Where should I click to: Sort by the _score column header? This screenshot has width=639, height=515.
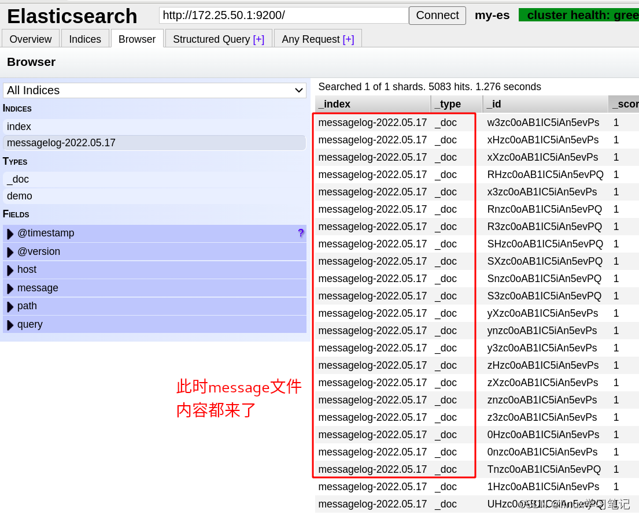point(624,104)
